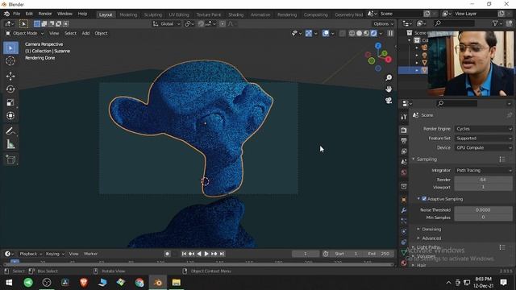
Task: Toggle the Adaptive Sampling checkbox
Action: pyautogui.click(x=424, y=199)
